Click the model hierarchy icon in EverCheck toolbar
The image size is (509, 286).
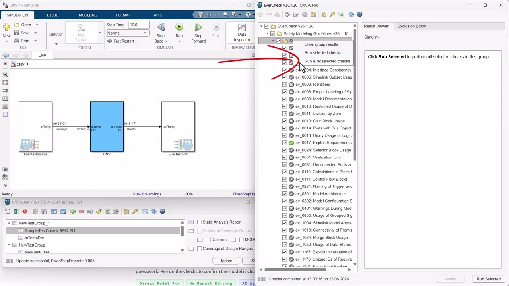(288, 15)
